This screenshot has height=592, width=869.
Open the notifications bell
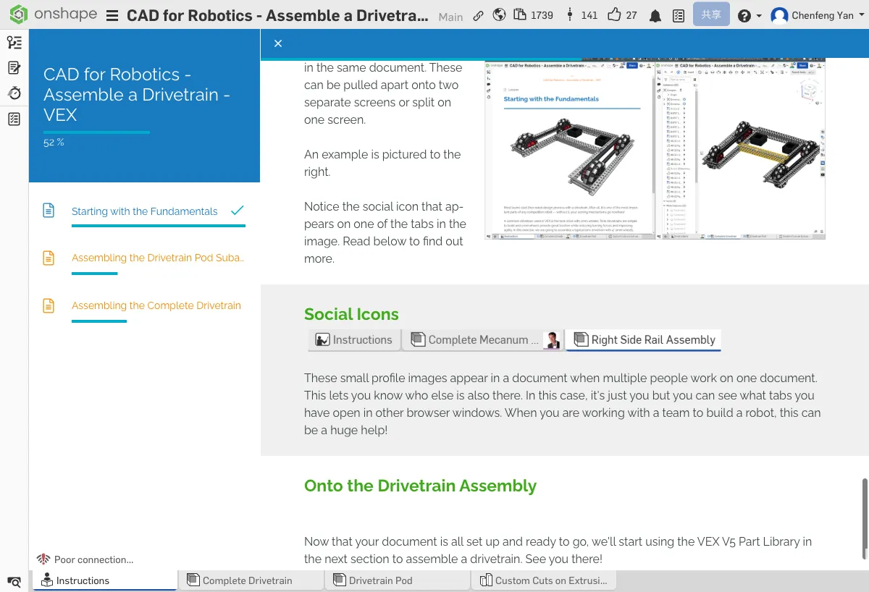656,16
